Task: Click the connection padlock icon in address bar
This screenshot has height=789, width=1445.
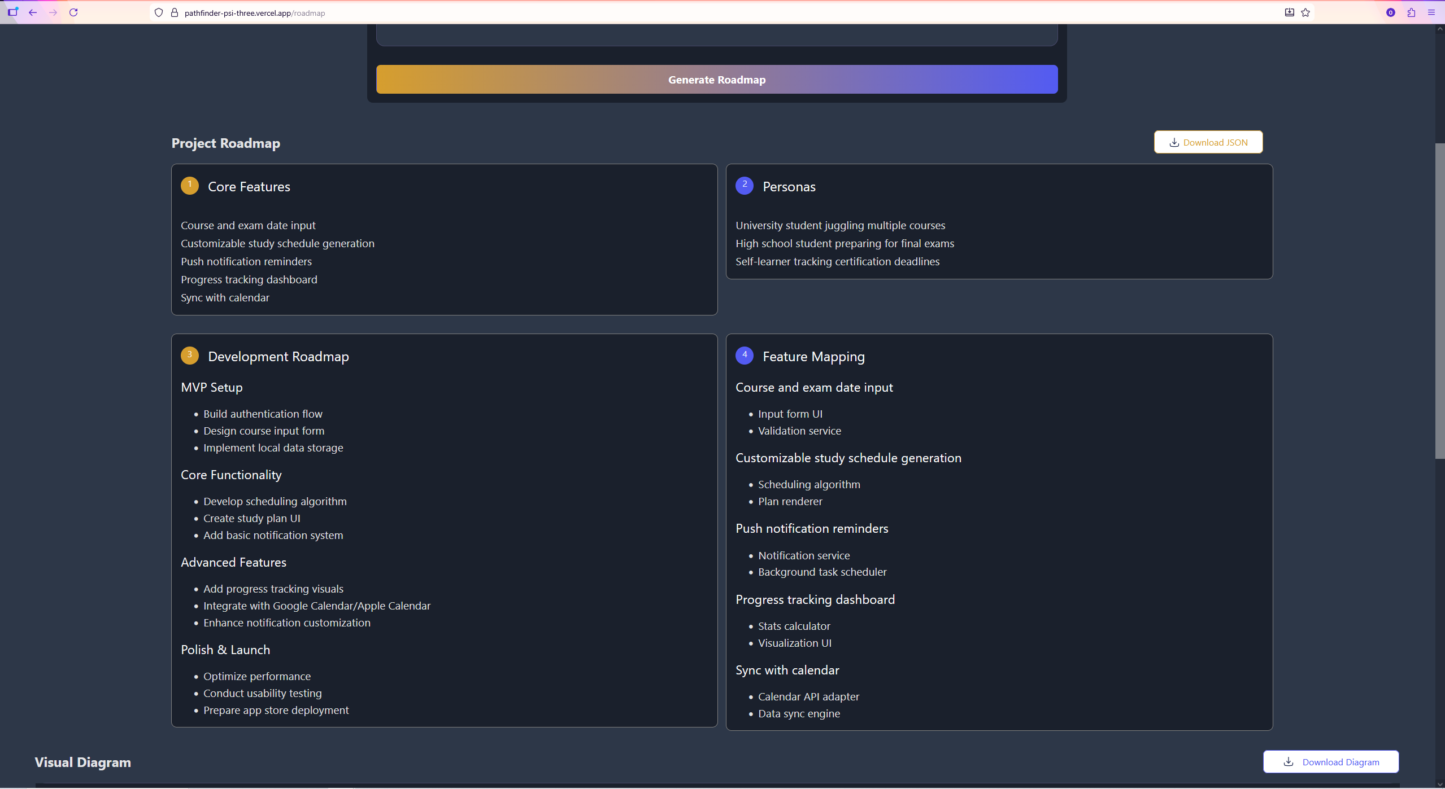Action: point(175,12)
